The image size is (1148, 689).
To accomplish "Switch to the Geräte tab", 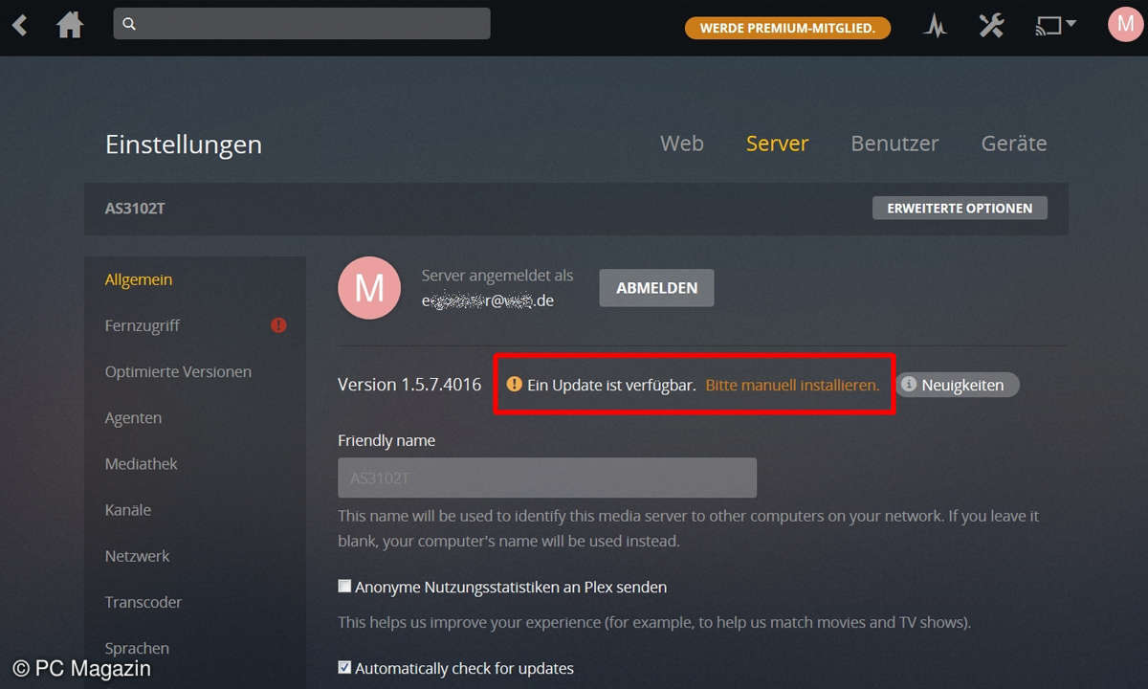I will pos(1014,144).
